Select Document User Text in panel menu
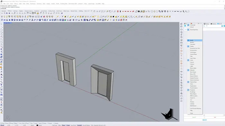Viewport: 225px width, 126px height. [x=195, y=48]
